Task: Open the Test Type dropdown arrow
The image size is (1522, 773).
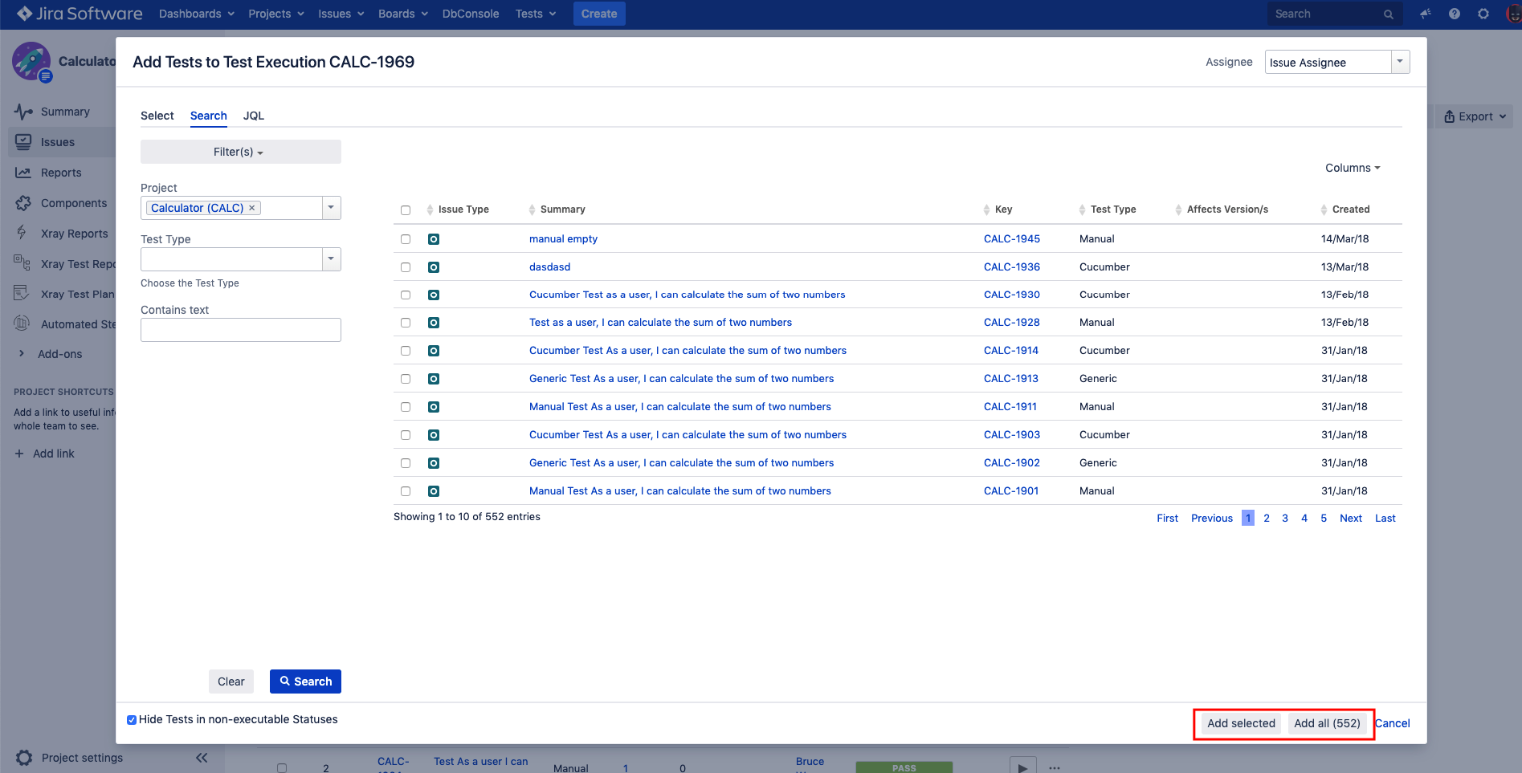Action: 331,259
